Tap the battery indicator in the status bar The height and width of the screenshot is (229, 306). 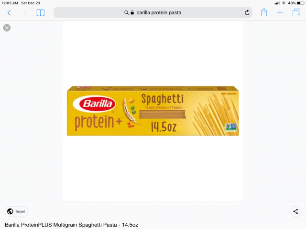point(300,3)
